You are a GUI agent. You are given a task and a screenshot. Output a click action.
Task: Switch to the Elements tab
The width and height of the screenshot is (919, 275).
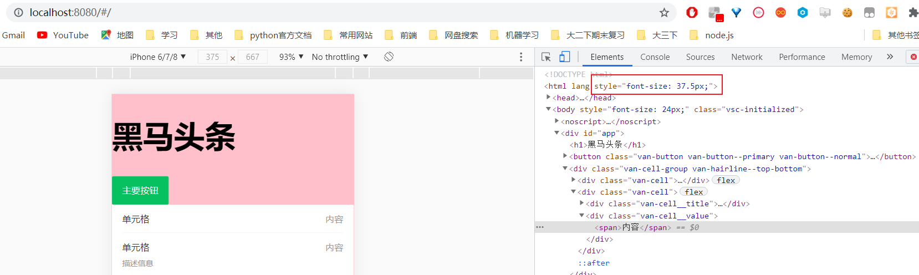click(x=607, y=57)
